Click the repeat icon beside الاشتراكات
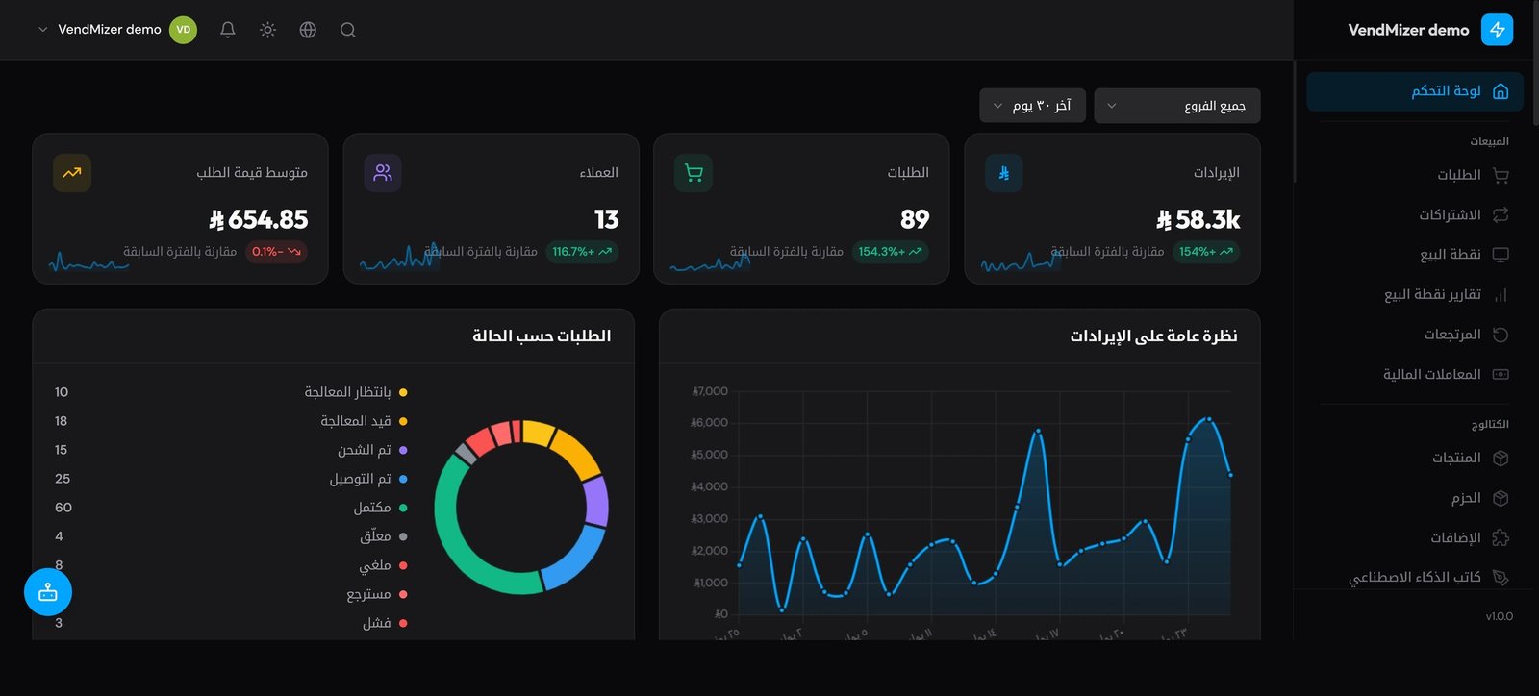Image resolution: width=1539 pixels, height=696 pixels. pyautogui.click(x=1501, y=214)
